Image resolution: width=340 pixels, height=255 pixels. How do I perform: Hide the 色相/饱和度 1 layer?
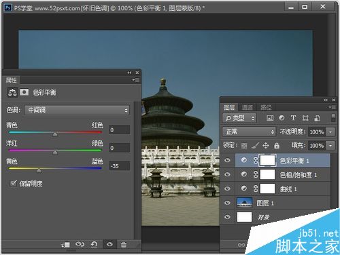point(227,174)
